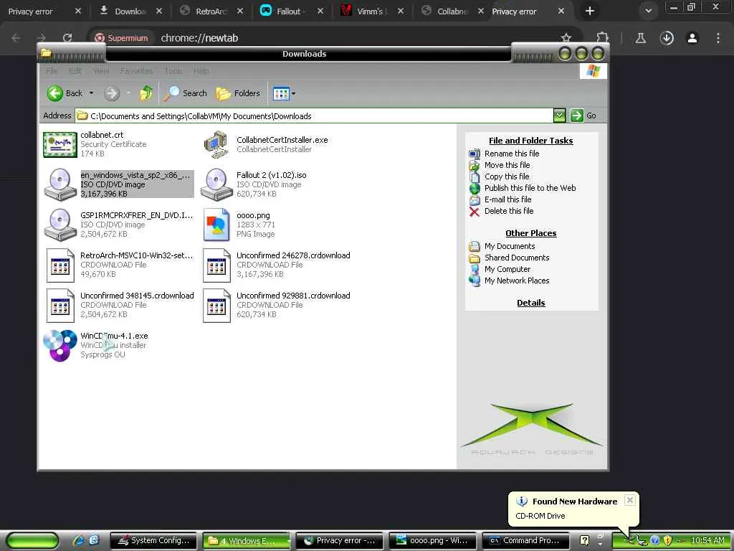Select the CollabnetCertInstaller.exe icon

tap(216, 144)
